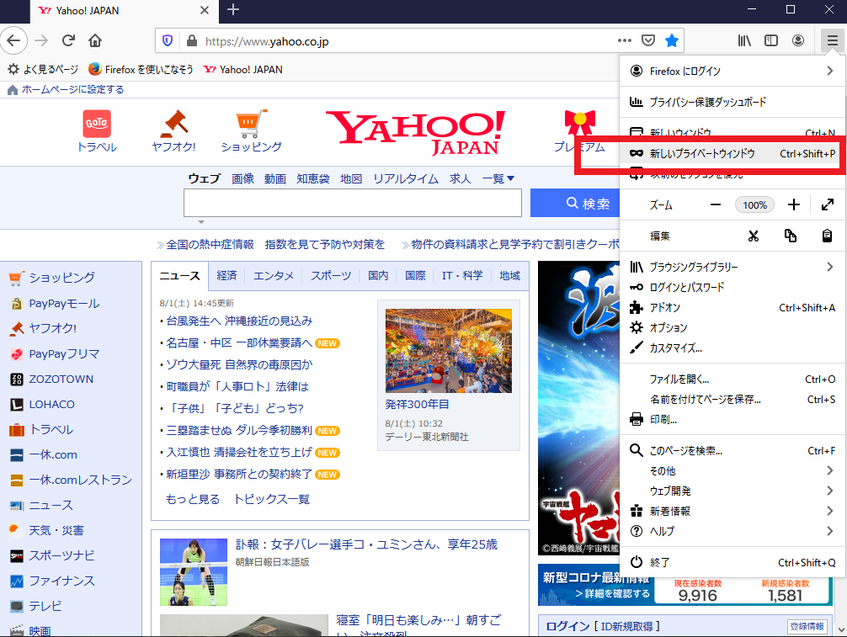
Task: Select the 画像 search category
Action: click(x=242, y=178)
